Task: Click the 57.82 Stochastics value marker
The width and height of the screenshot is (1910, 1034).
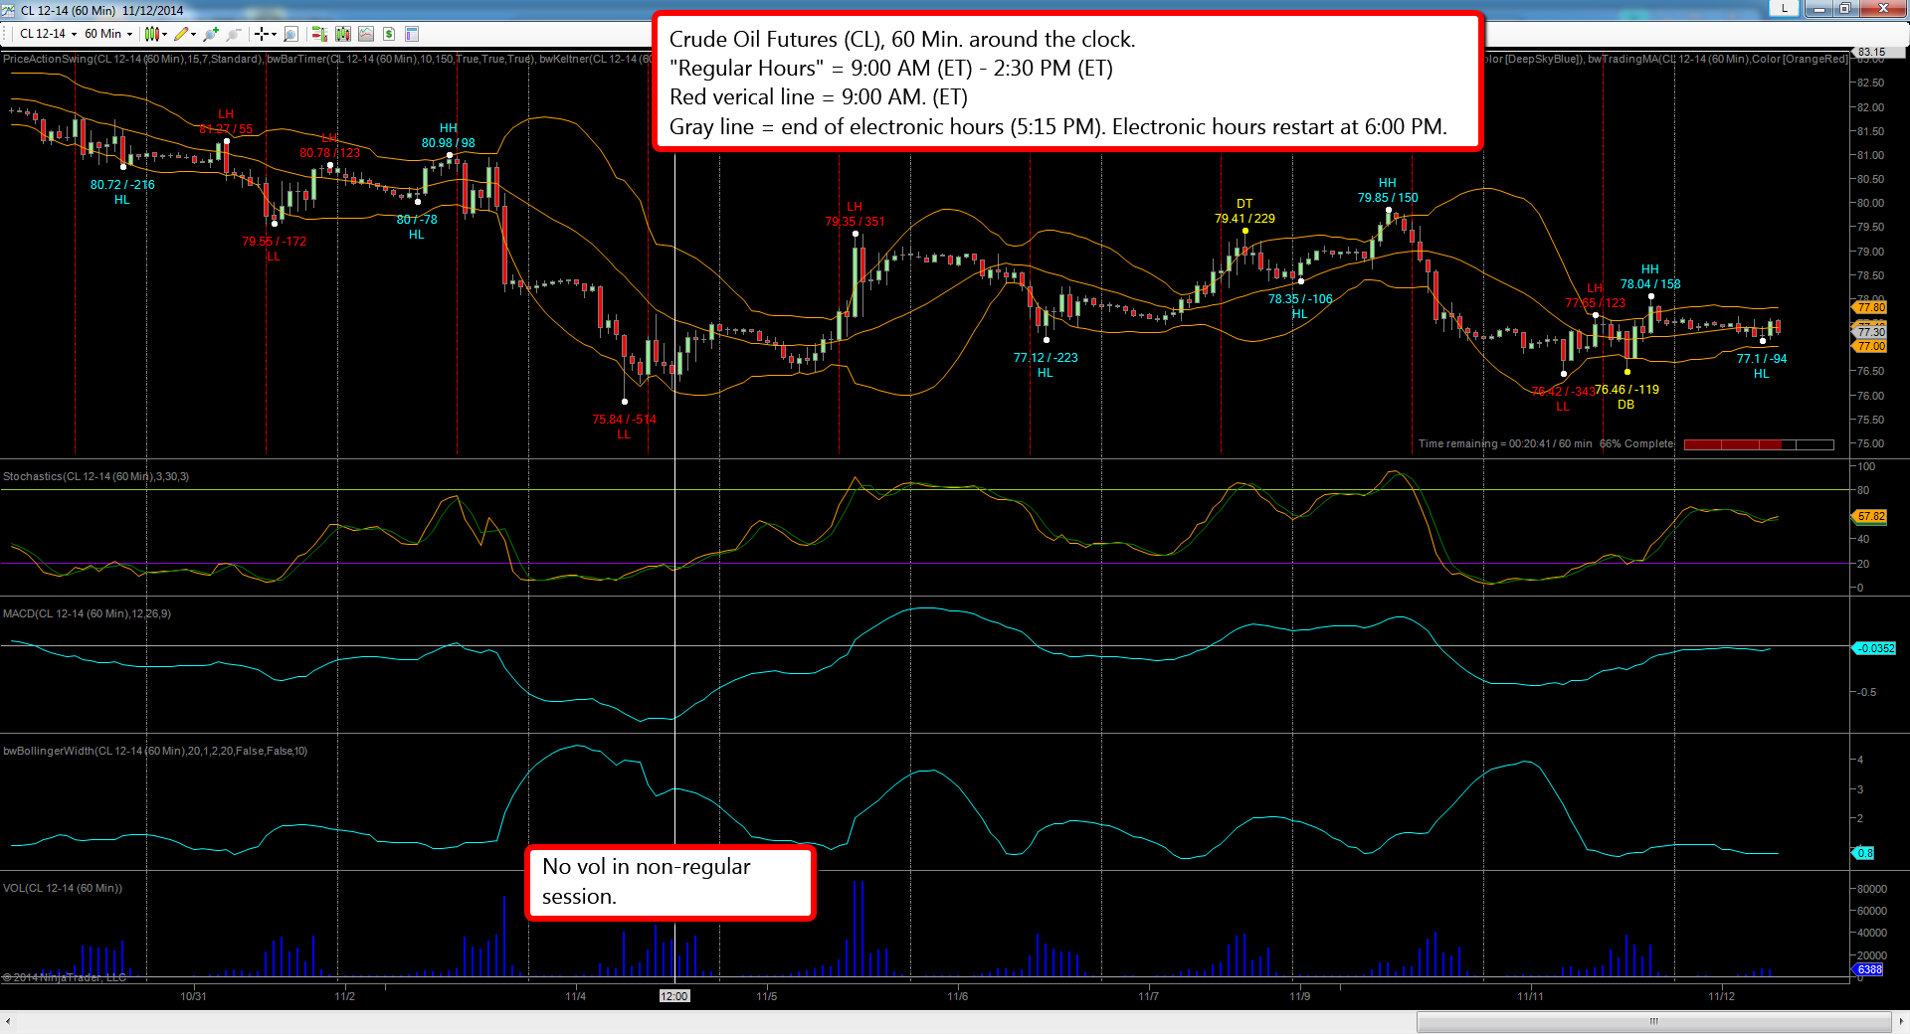Action: tap(1870, 517)
